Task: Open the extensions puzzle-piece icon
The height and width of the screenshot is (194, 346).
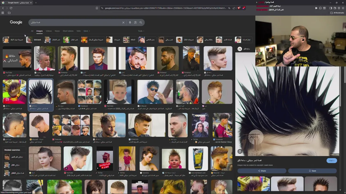Action: pyautogui.click(x=320, y=8)
